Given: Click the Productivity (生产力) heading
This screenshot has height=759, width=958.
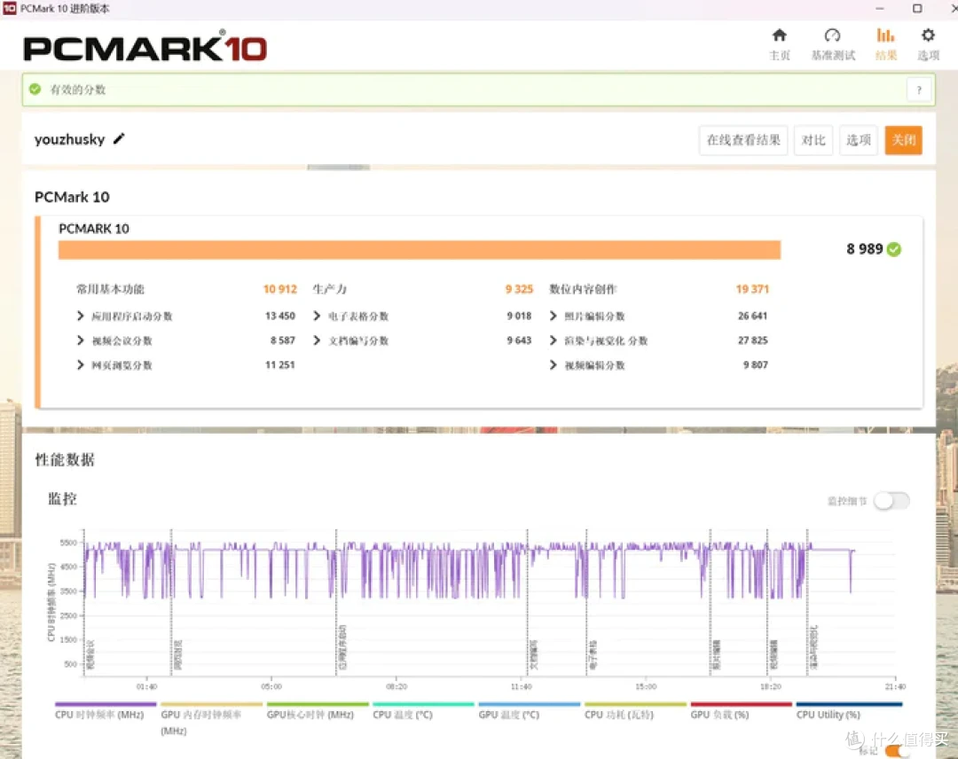Looking at the screenshot, I should coord(329,289).
